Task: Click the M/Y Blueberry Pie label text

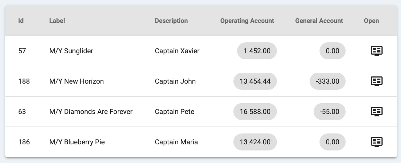Action: (77, 142)
